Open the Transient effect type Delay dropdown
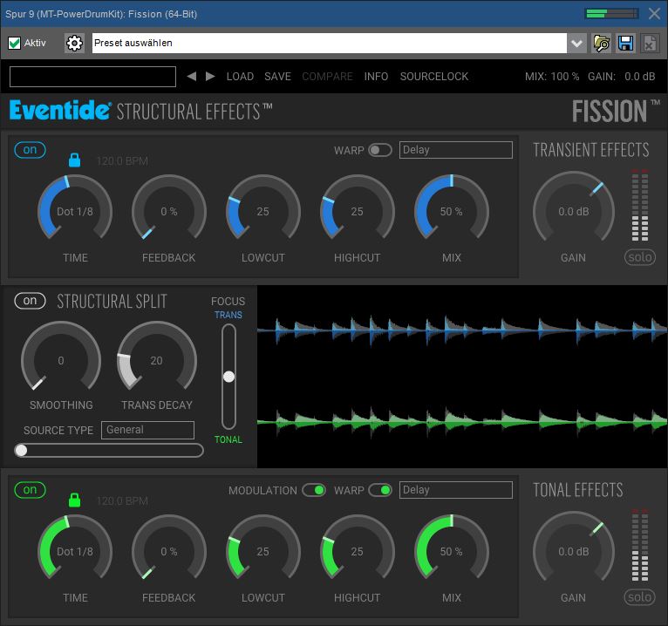This screenshot has width=668, height=626. click(x=455, y=150)
